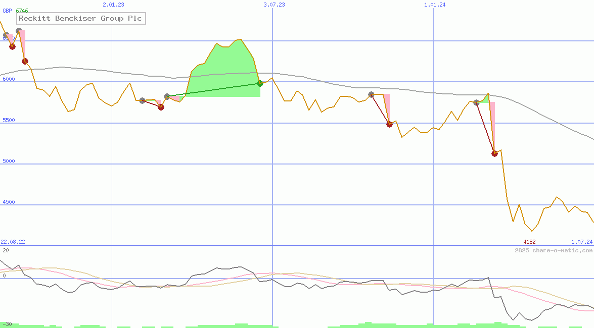Image resolution: width=594 pixels, height=328 pixels.
Task: Click the 22.08.22 start date label
Action: tap(13, 242)
